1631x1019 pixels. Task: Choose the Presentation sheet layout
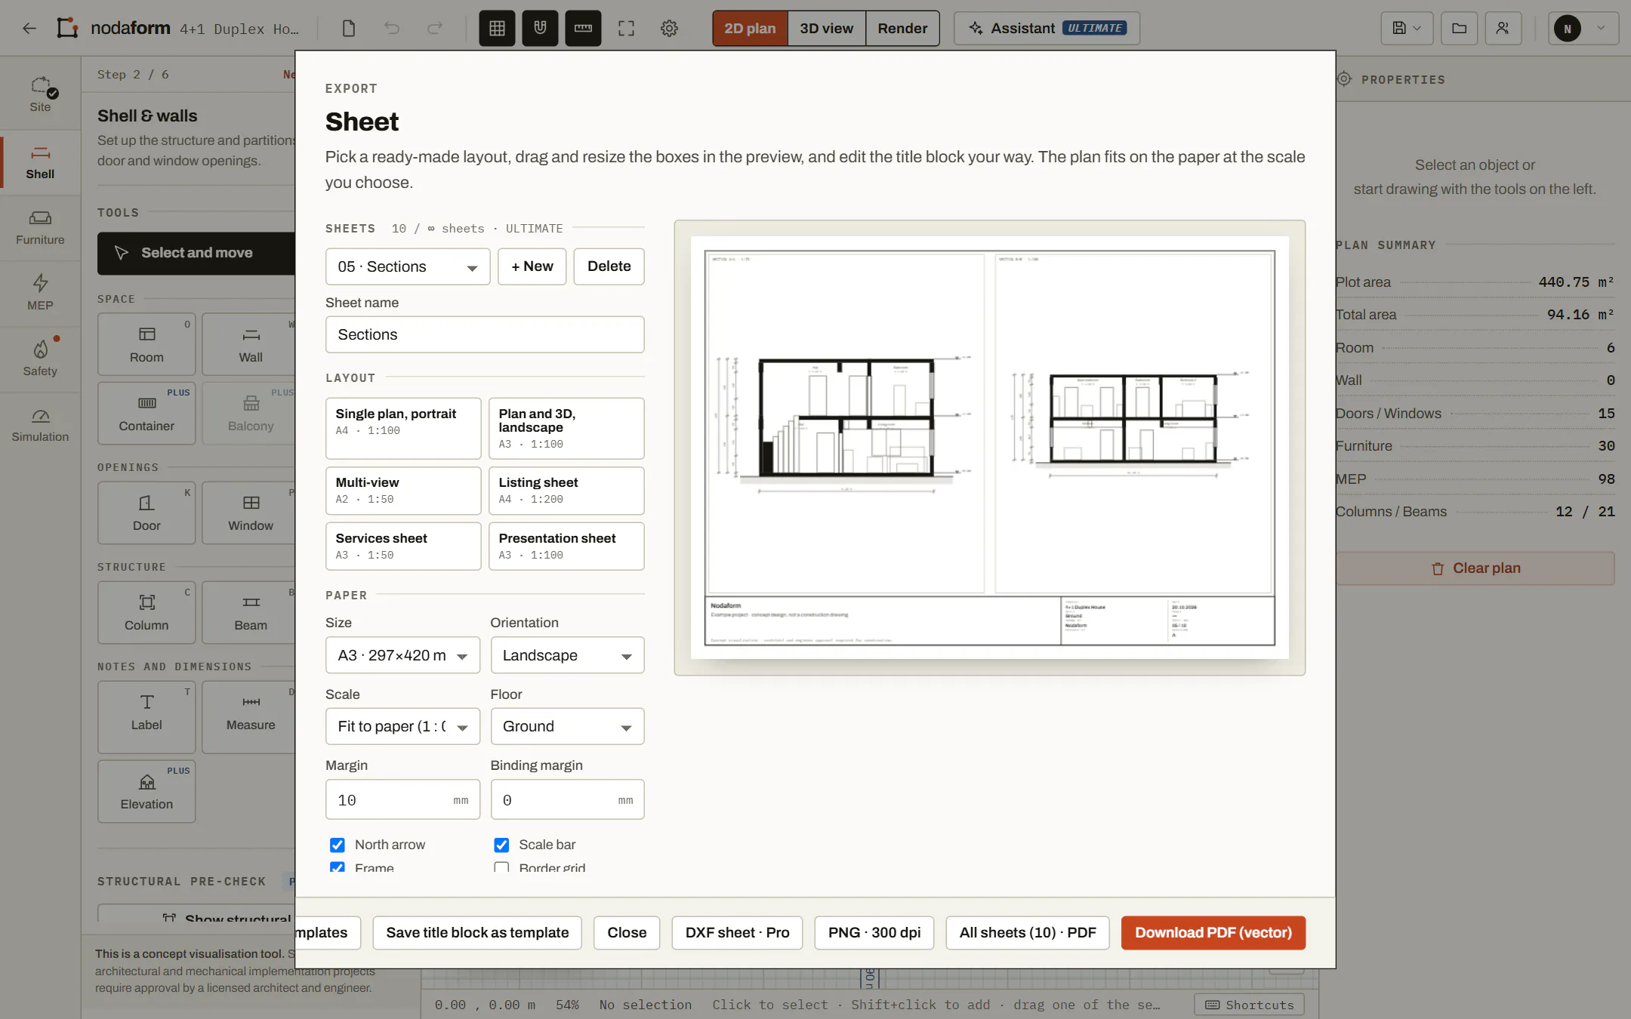click(x=566, y=546)
